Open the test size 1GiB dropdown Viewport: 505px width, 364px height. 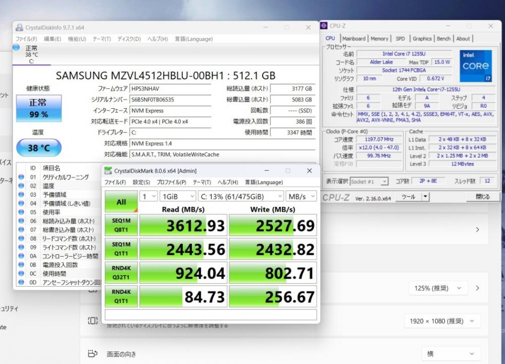pyautogui.click(x=178, y=196)
